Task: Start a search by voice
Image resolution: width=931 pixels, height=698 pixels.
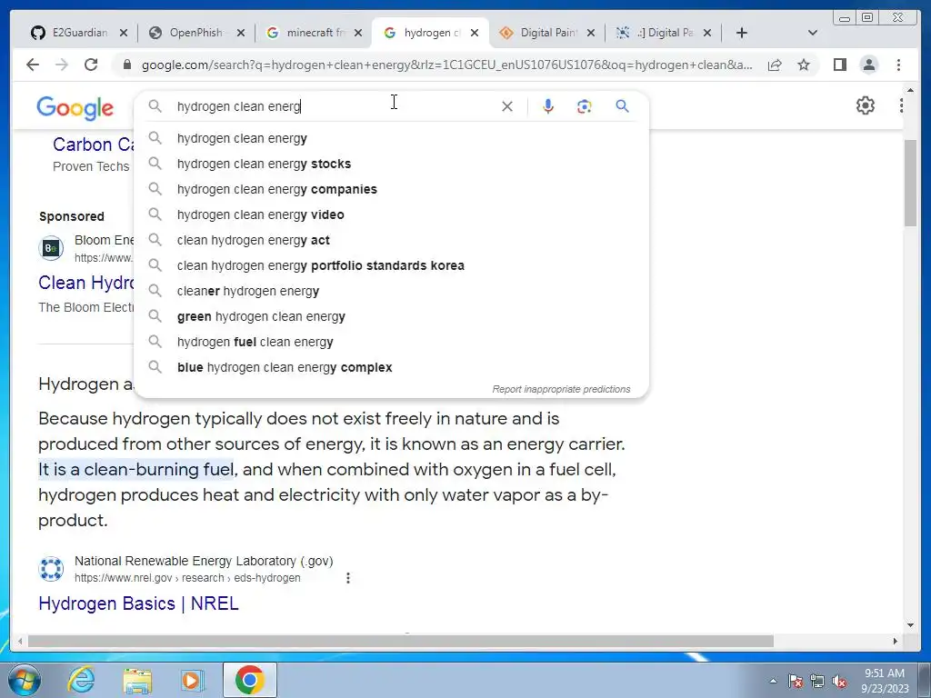Action: (x=548, y=106)
